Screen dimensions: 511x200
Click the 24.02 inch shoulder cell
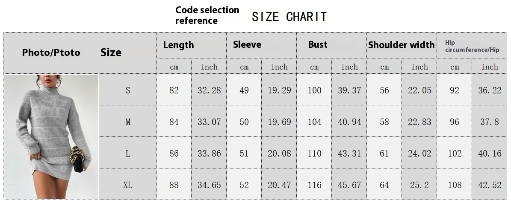419,153
